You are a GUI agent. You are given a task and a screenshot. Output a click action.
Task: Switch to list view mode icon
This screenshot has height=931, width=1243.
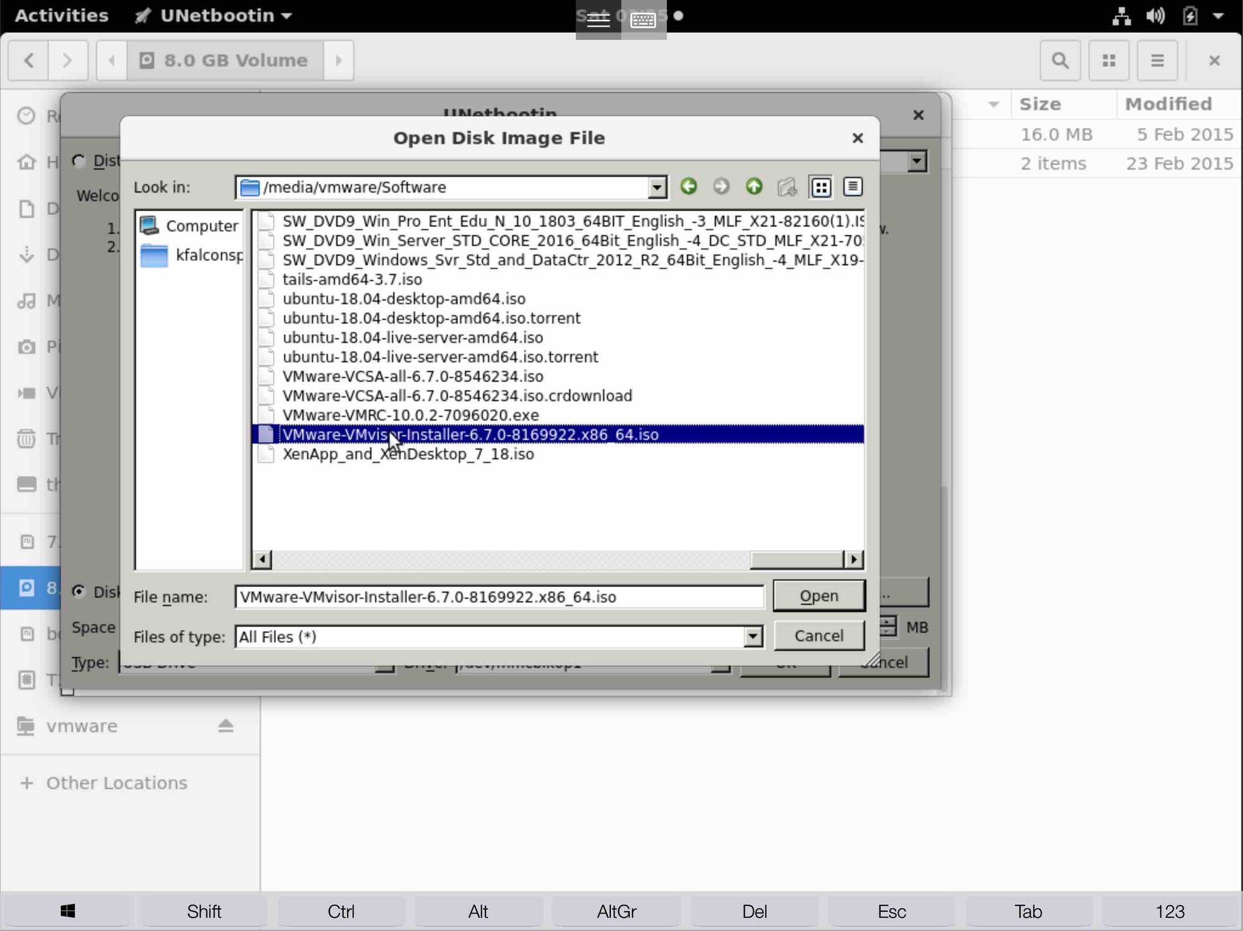pos(821,187)
